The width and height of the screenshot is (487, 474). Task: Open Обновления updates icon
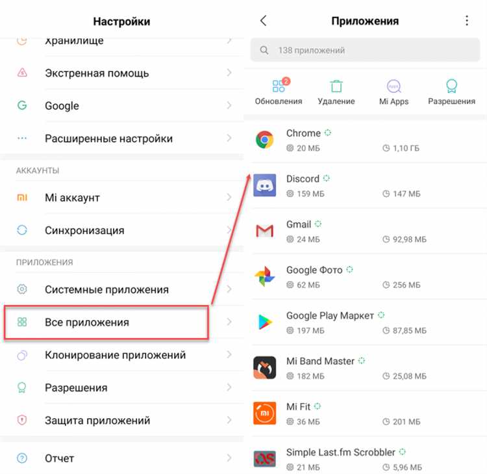pos(279,86)
